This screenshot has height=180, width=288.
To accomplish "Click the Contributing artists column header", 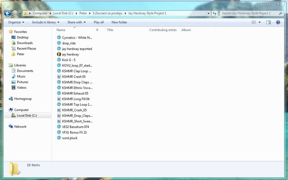I will click(x=163, y=30).
